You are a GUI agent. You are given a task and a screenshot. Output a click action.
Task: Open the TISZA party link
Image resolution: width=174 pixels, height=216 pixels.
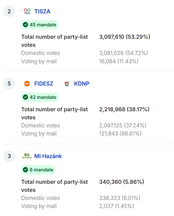pyautogui.click(x=42, y=11)
